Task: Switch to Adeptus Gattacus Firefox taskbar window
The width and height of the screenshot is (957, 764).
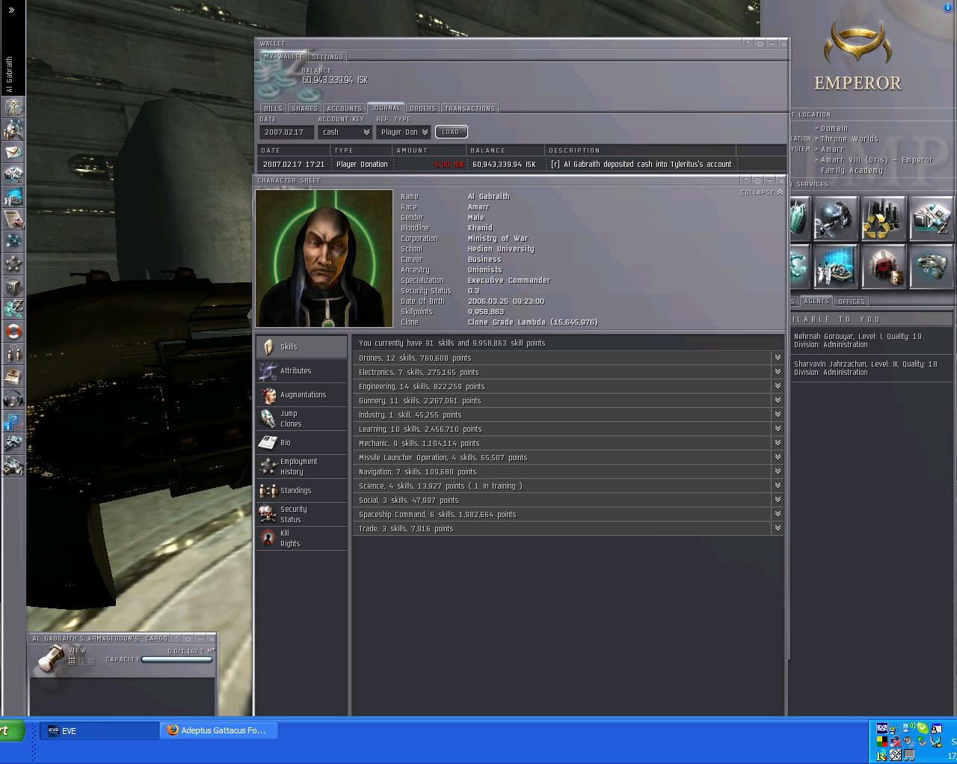Action: pyautogui.click(x=218, y=730)
